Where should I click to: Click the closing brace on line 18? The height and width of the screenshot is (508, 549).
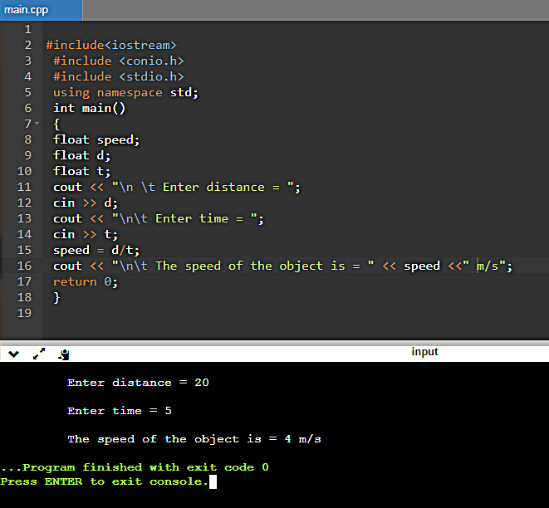56,297
